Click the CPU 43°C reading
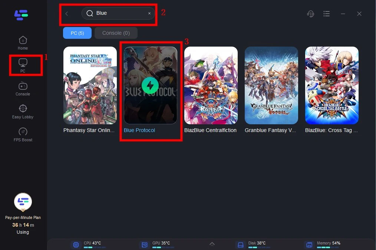376x250 pixels. click(x=92, y=243)
